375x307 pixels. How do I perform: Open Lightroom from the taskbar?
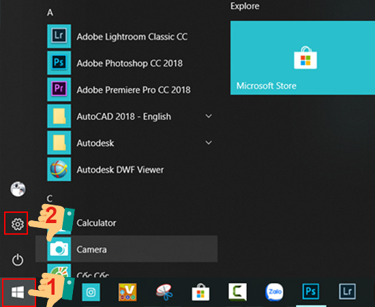click(x=347, y=292)
